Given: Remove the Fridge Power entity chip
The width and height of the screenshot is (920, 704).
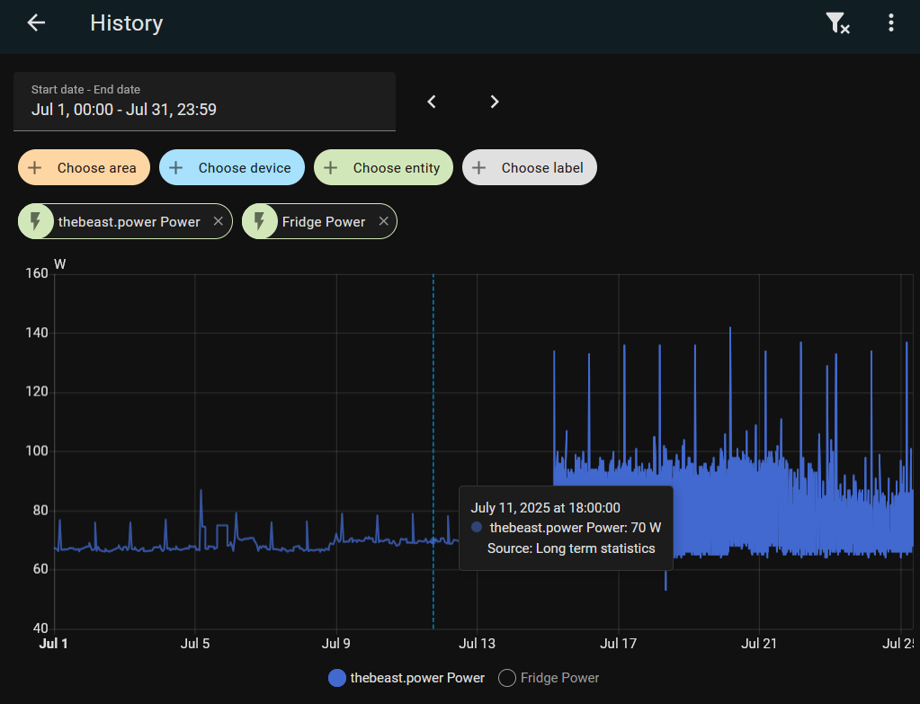Looking at the screenshot, I should point(384,221).
